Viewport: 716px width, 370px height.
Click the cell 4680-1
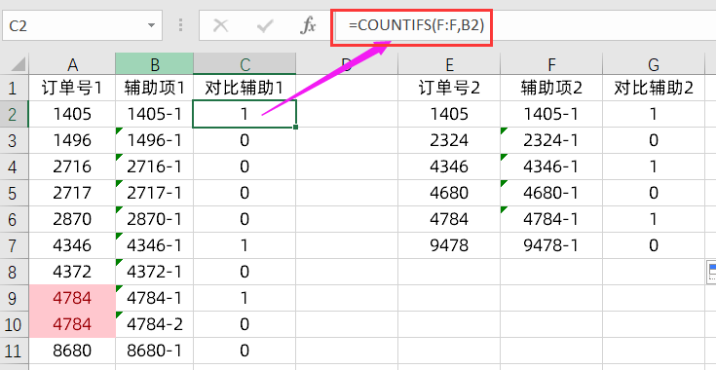[551, 193]
